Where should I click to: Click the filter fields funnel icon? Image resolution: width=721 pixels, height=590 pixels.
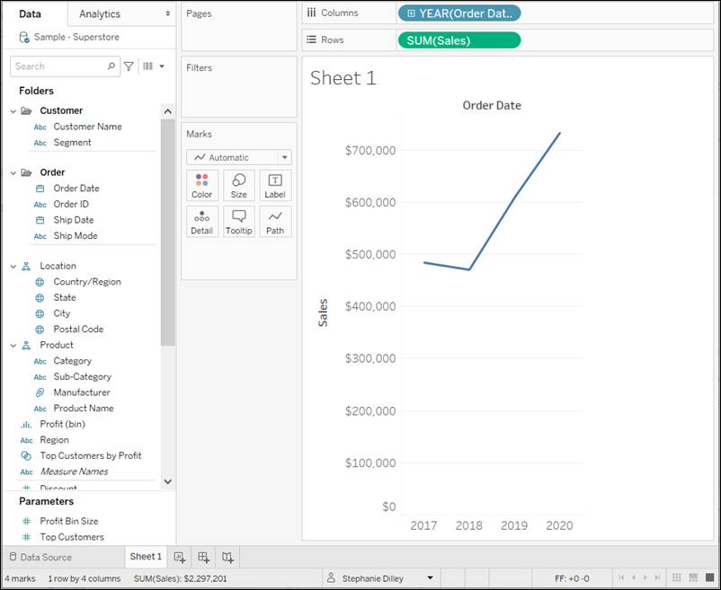(x=129, y=66)
